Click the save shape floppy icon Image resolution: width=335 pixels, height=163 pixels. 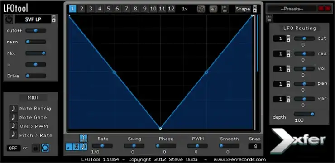click(225, 9)
